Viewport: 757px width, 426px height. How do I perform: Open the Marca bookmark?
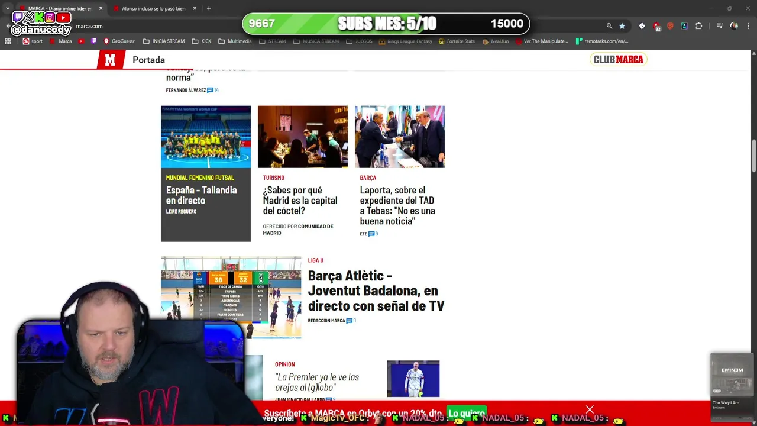tap(61, 41)
